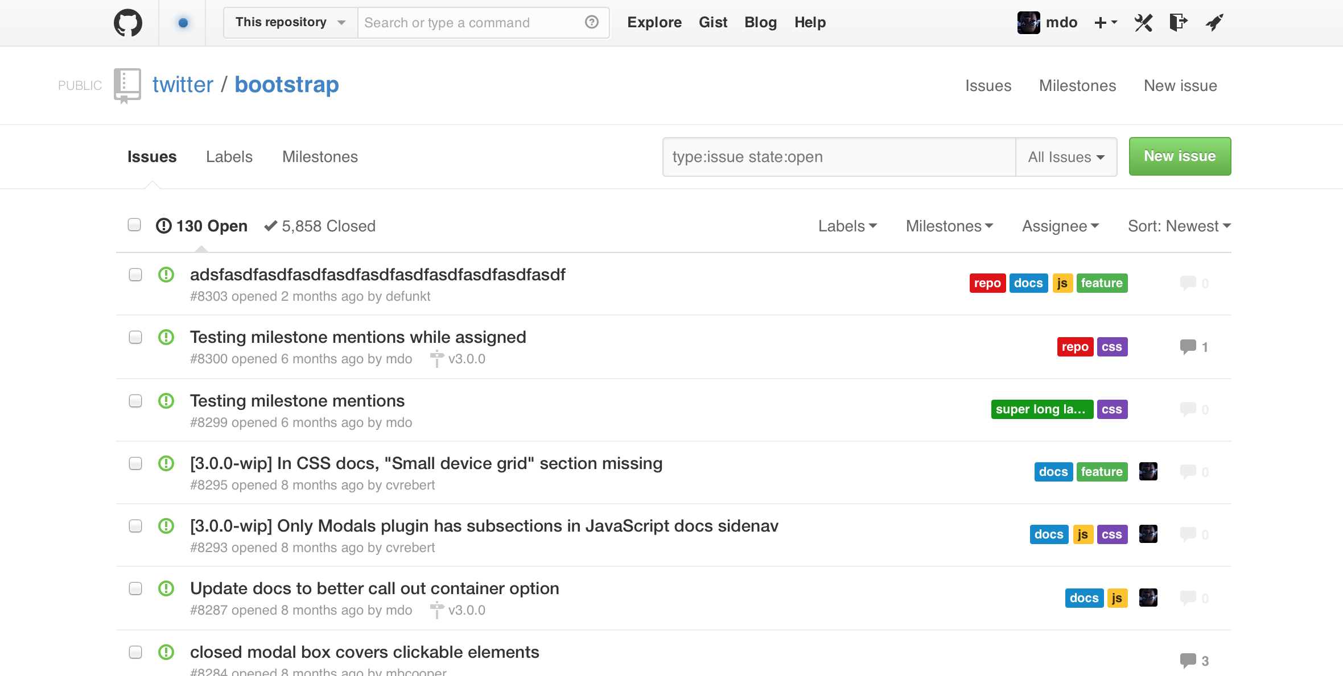Open account settings tools icon

1143,23
